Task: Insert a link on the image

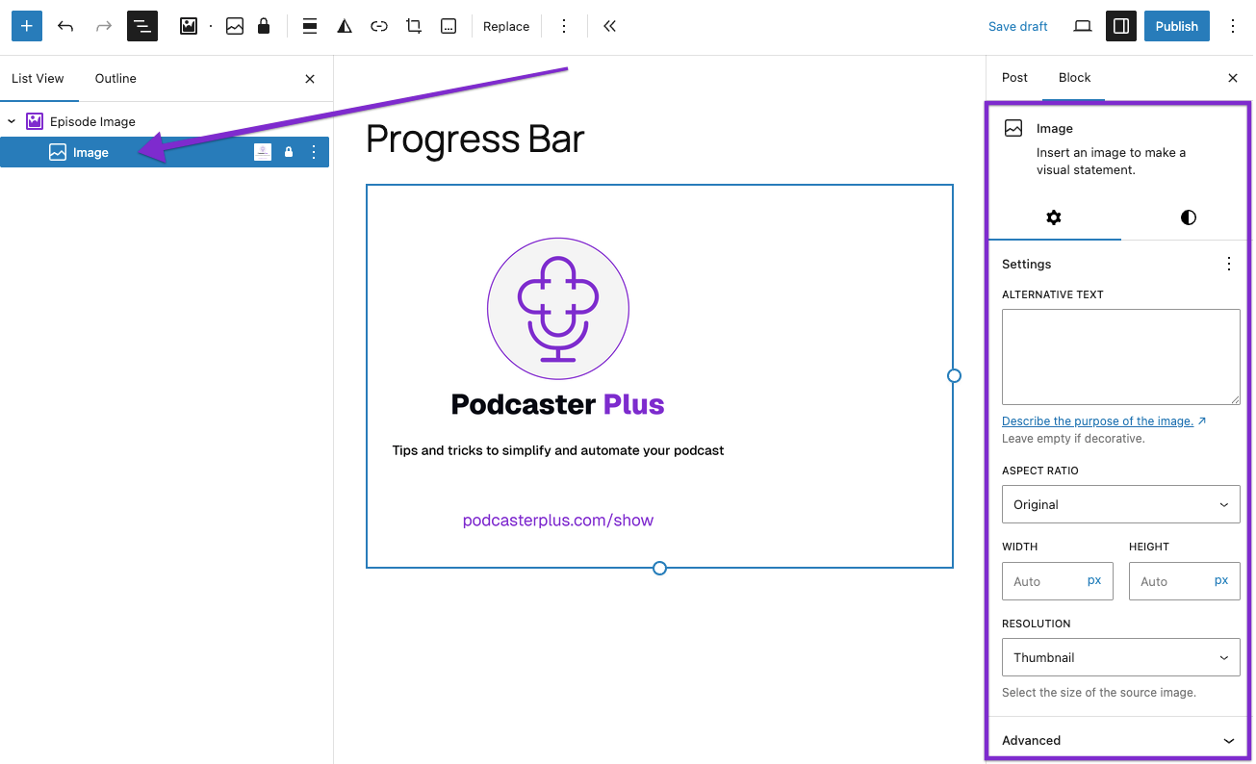Action: click(379, 26)
